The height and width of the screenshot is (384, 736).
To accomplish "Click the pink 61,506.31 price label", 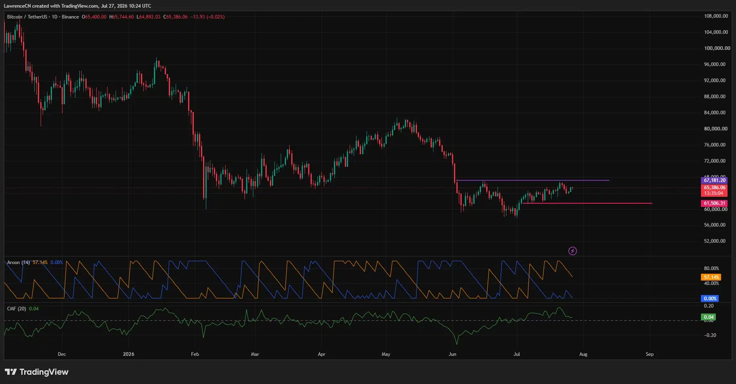I will [x=714, y=203].
